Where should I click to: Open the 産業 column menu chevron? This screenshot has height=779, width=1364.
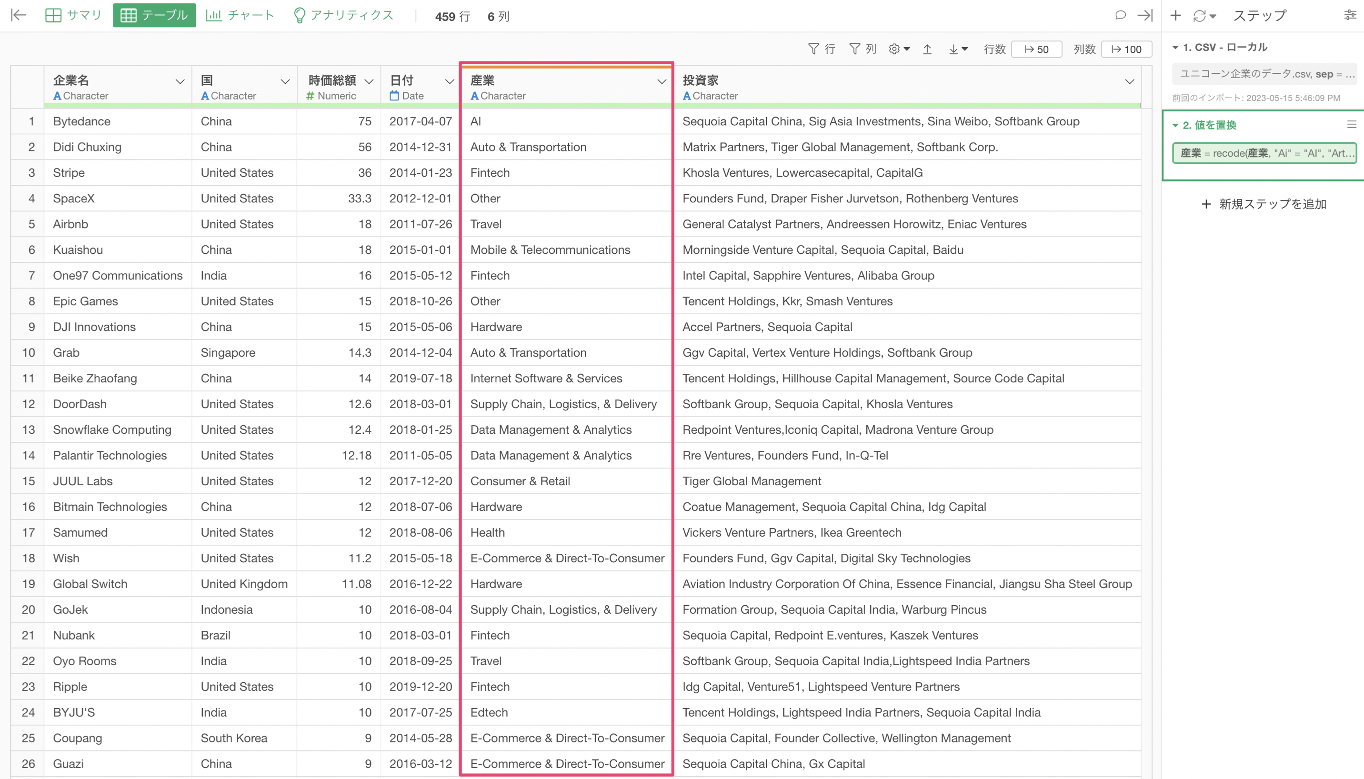tap(662, 81)
